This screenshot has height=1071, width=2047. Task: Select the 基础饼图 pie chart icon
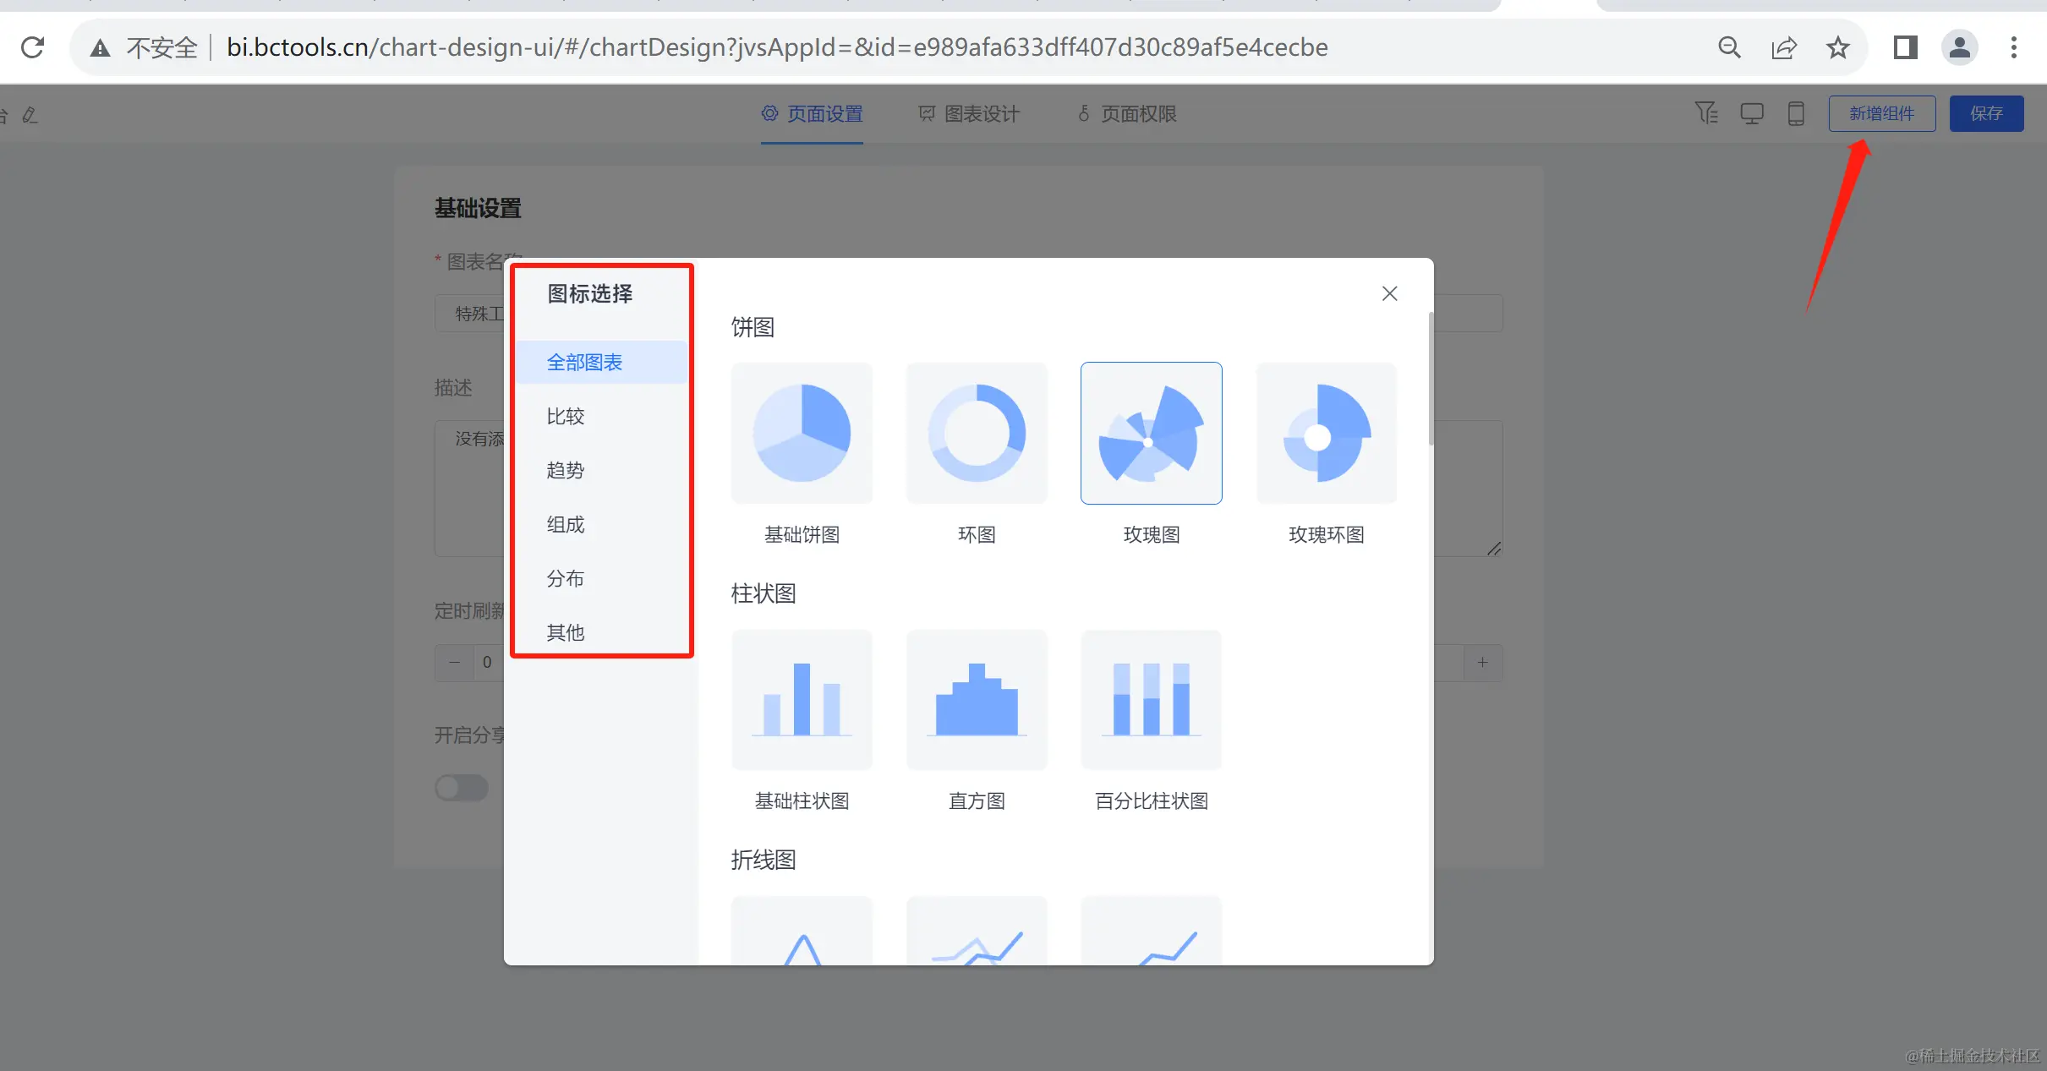802,434
